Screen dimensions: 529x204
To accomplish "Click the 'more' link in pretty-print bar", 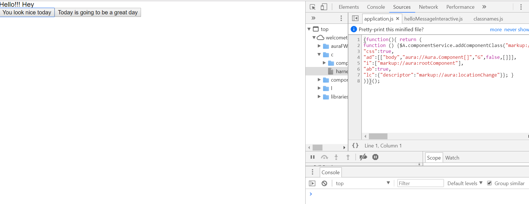I will (496, 30).
